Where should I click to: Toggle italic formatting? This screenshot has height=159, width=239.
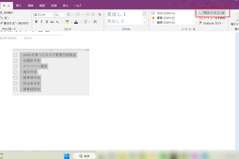pyautogui.click(x=41, y=22)
